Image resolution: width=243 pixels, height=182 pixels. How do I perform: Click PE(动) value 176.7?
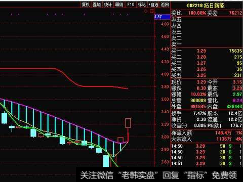click(x=236, y=126)
